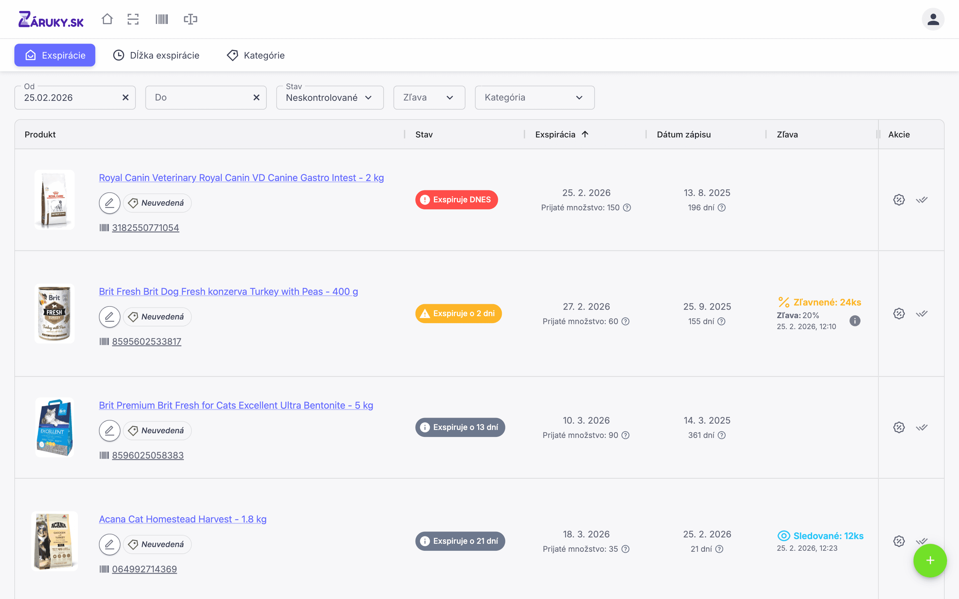Click help icon next to 21 dní
959x599 pixels.
(x=719, y=549)
